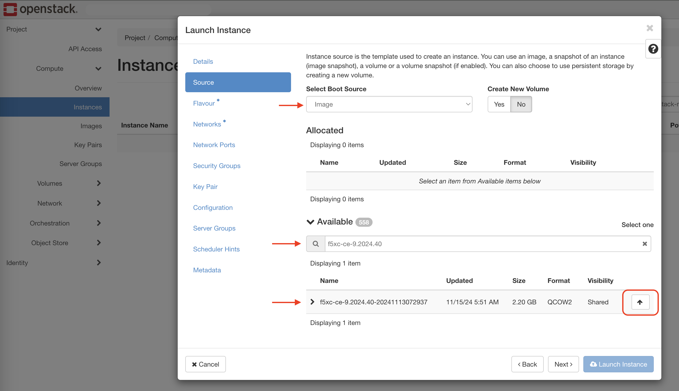The height and width of the screenshot is (391, 679).
Task: Close the Launch Instance dialog
Action: pyautogui.click(x=650, y=28)
